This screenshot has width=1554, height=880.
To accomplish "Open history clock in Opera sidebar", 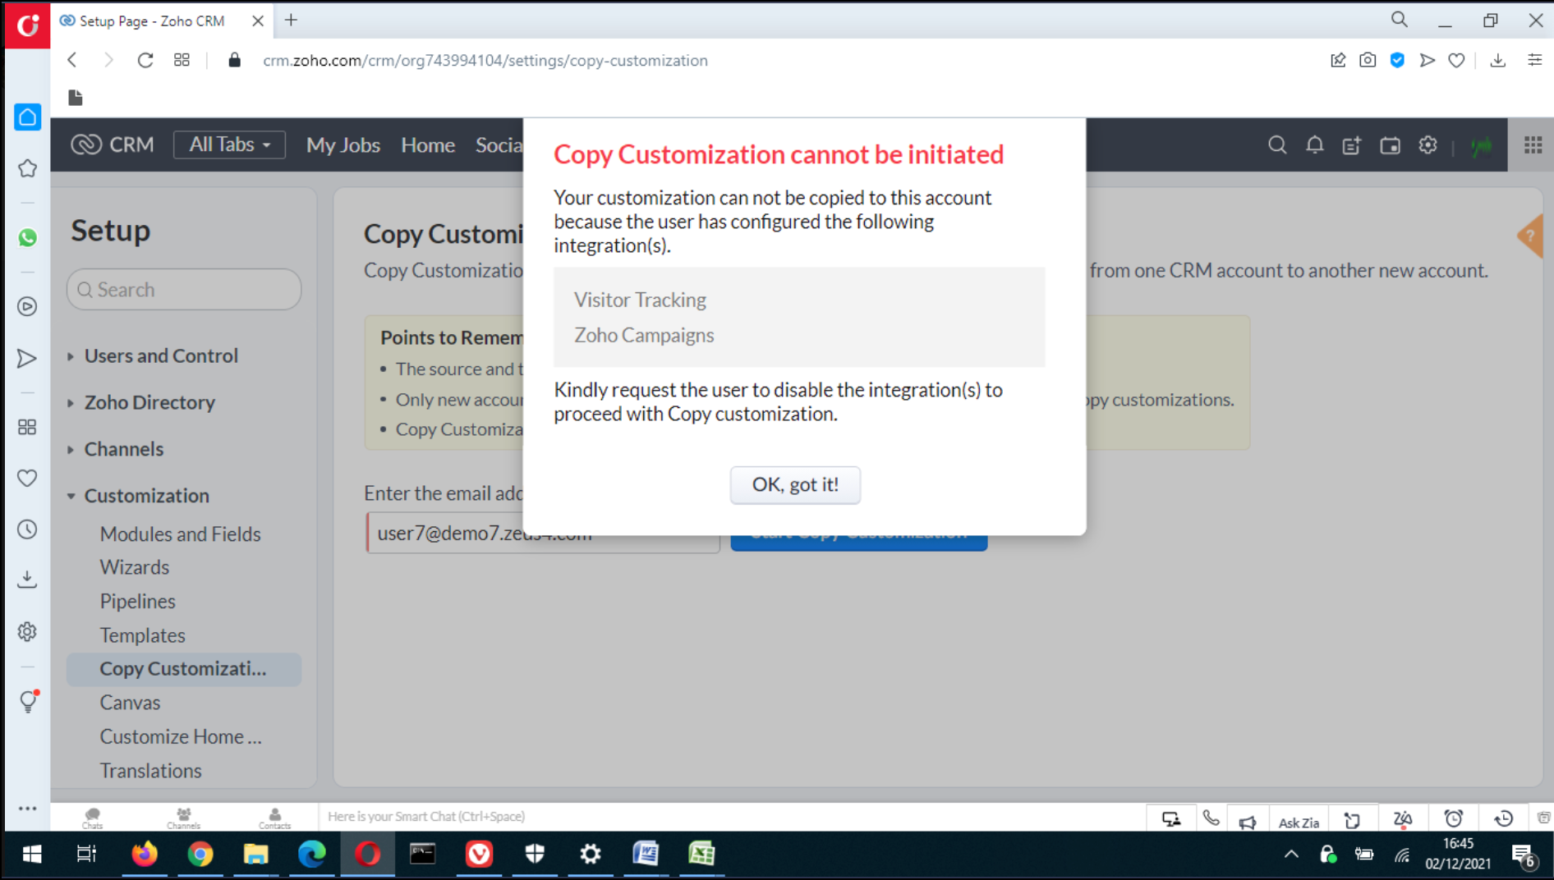I will [x=27, y=529].
